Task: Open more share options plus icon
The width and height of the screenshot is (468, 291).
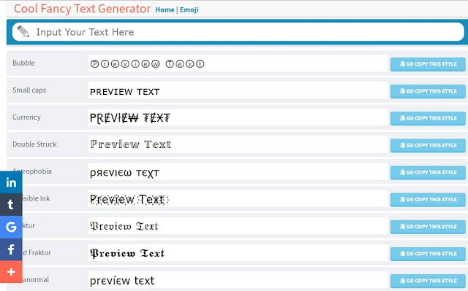Action: point(11,271)
